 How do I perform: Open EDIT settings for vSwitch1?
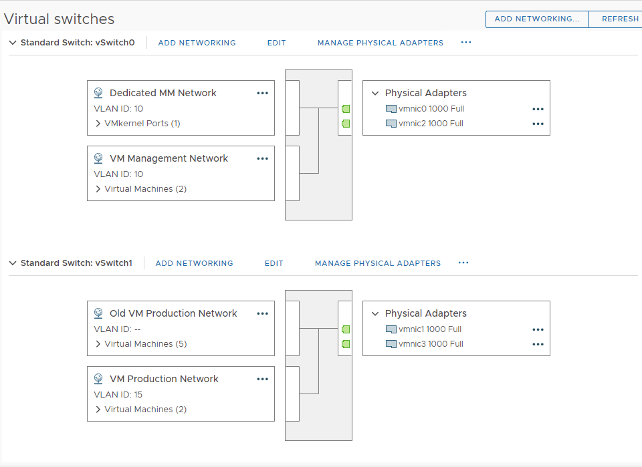[274, 263]
